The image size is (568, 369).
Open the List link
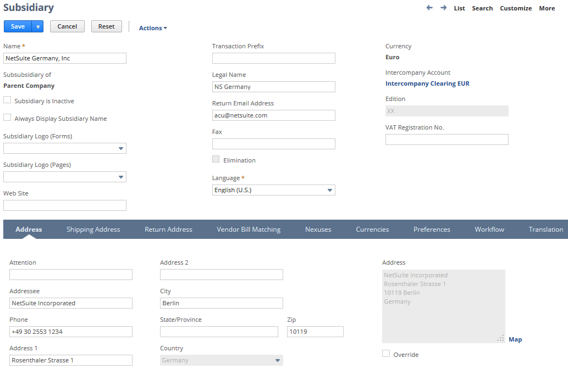tap(459, 8)
